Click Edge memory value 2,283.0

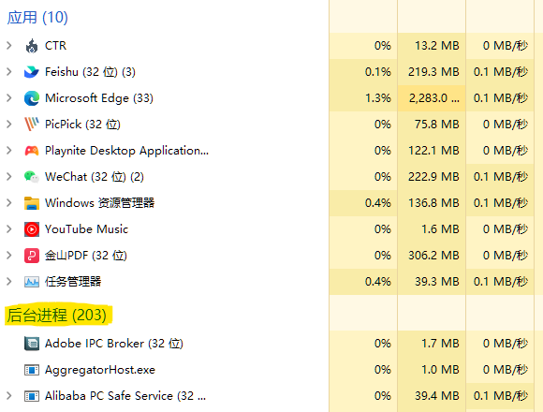pyautogui.click(x=433, y=98)
